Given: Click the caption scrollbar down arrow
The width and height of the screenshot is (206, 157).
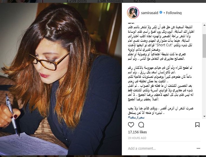Looking at the screenshot, I should 204,116.
